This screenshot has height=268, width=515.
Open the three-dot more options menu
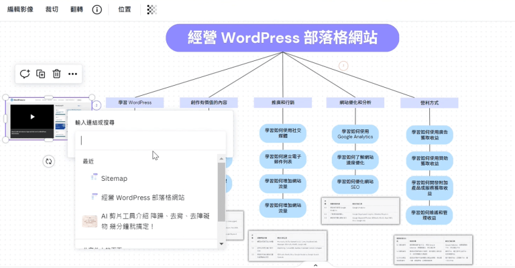(x=72, y=74)
